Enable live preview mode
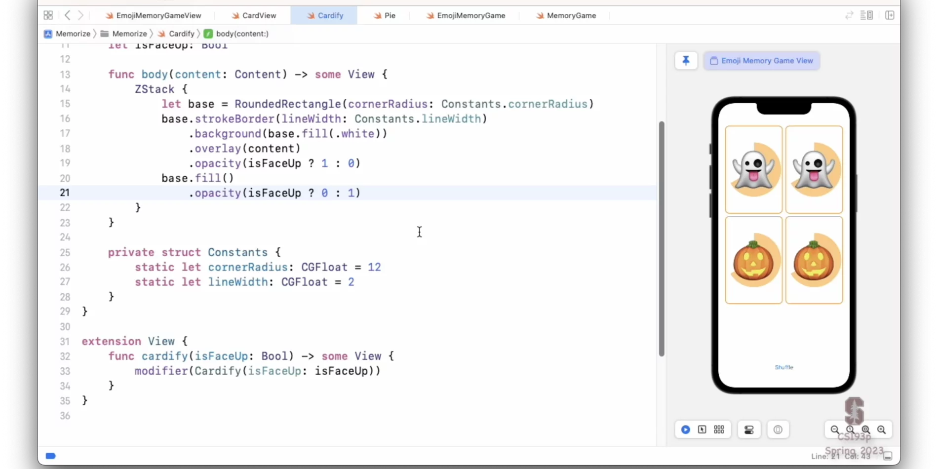938x469 pixels. coord(685,430)
